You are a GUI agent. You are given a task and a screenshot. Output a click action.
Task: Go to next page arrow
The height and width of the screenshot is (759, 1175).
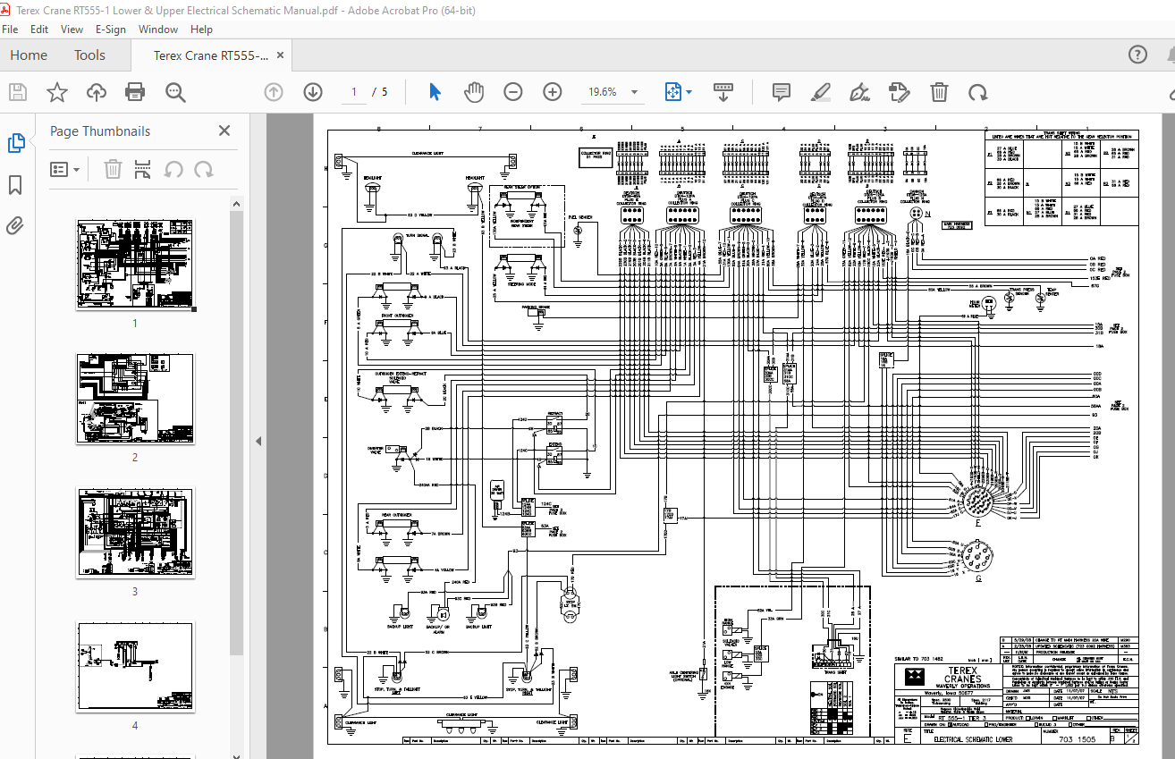(312, 92)
